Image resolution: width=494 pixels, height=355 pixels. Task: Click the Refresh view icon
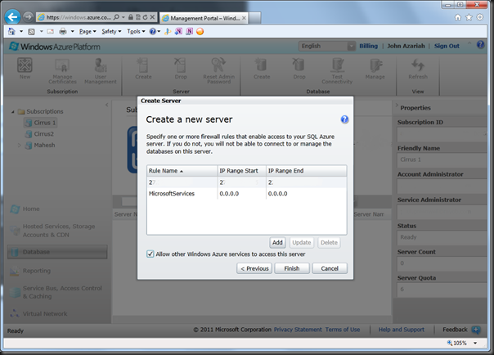[x=418, y=69]
